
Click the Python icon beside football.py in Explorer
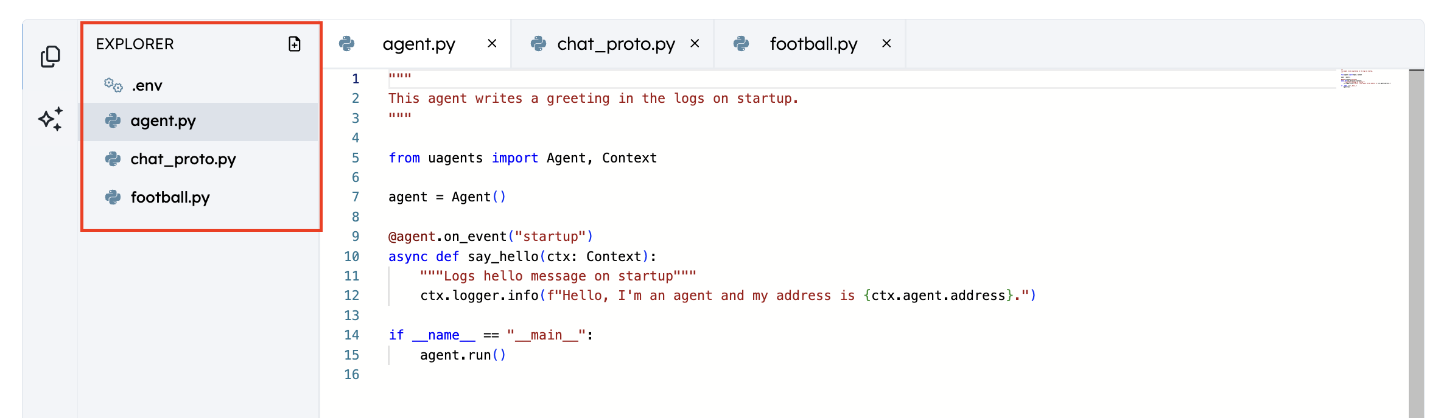(x=113, y=197)
